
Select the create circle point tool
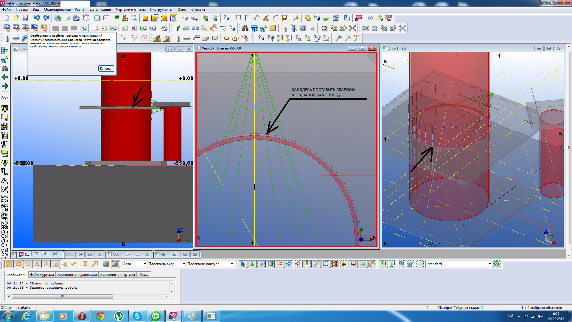(x=144, y=38)
